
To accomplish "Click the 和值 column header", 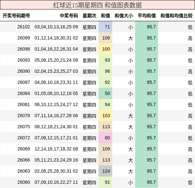I will pos(105,16).
